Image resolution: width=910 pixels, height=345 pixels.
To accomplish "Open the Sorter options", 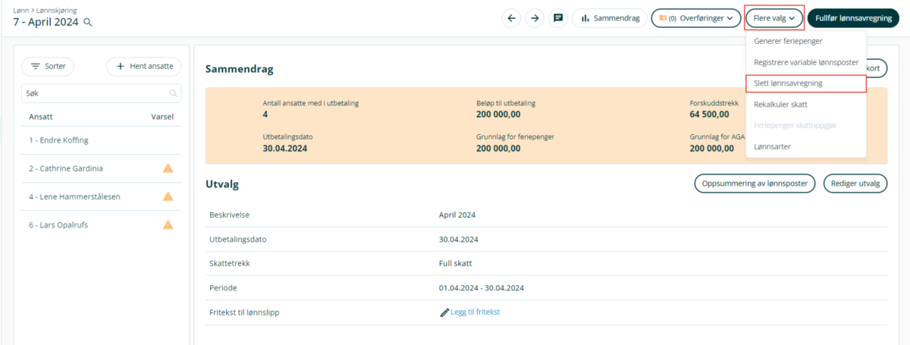I will (x=49, y=67).
